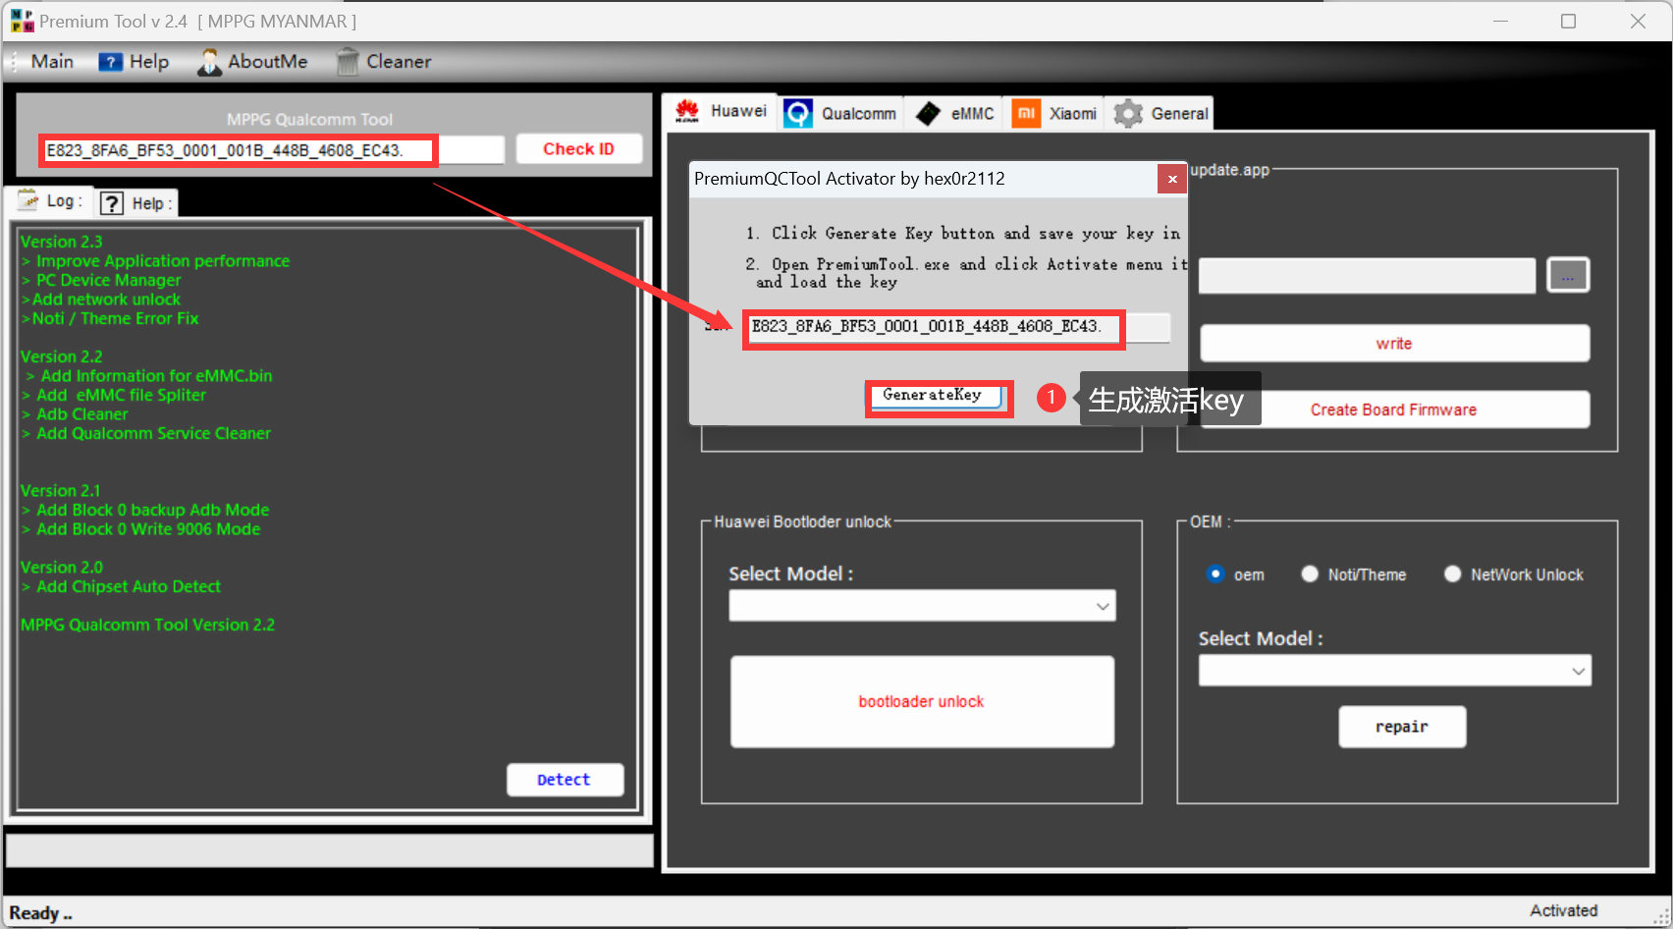Screen dimensions: 1673x929
Task: Close the PremiumQCTool Activator dialog
Action: (1171, 179)
